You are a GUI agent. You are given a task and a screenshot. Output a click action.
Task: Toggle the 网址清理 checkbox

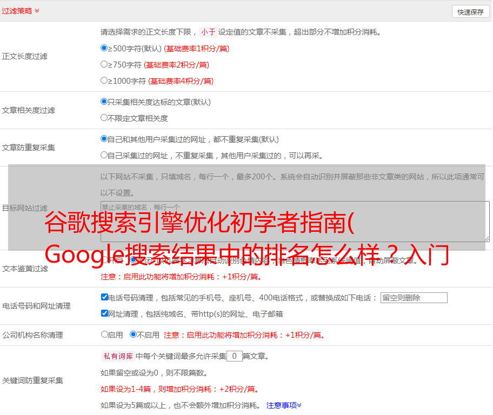click(x=104, y=313)
